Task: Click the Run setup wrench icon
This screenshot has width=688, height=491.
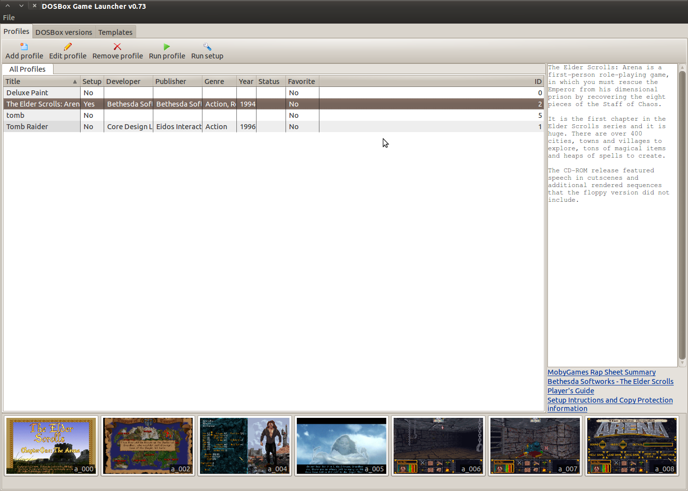Action: coord(207,47)
